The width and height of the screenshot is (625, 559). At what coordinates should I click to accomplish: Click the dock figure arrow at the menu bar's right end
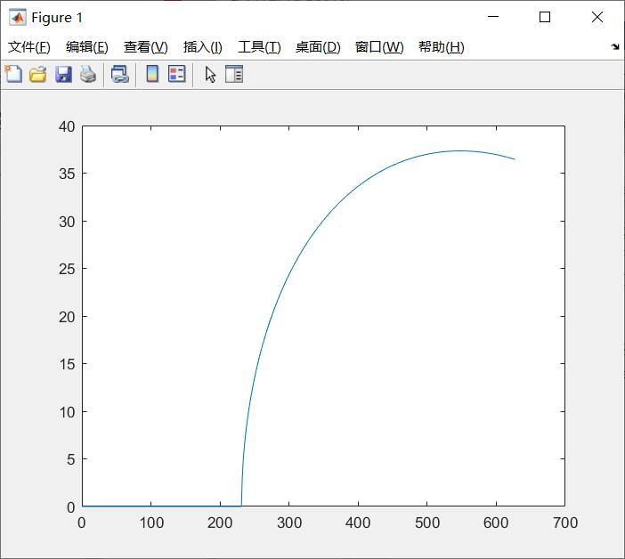615,47
